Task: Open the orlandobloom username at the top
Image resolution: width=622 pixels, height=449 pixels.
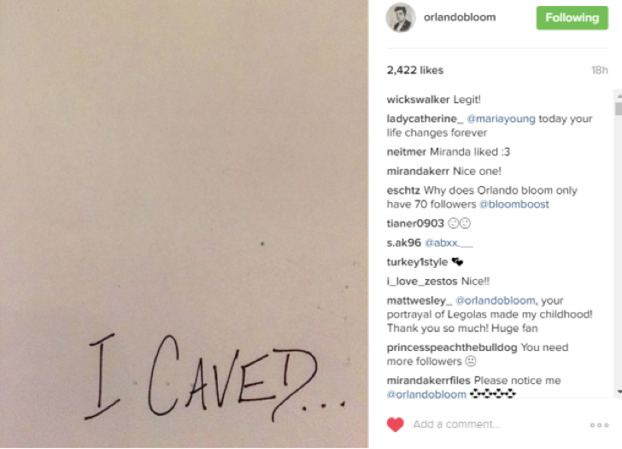Action: point(460,17)
